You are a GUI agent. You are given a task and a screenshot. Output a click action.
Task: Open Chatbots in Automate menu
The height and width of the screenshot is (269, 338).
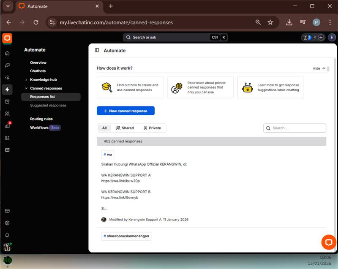point(38,71)
